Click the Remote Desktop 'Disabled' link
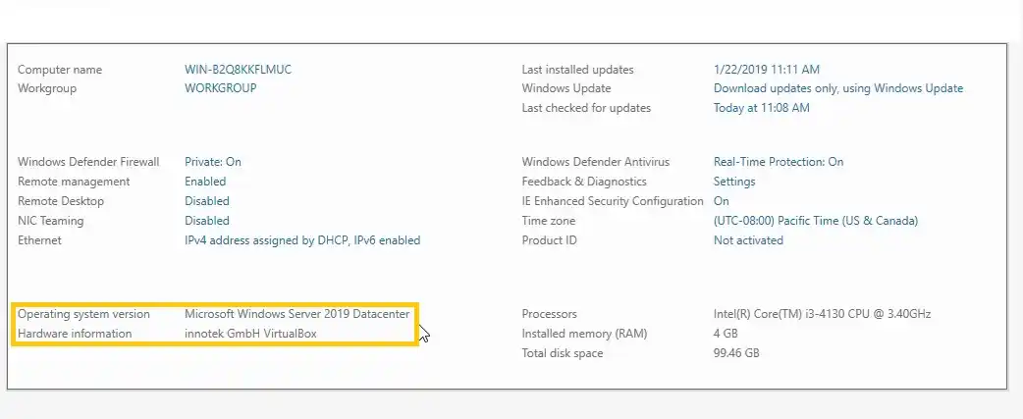 tap(207, 201)
